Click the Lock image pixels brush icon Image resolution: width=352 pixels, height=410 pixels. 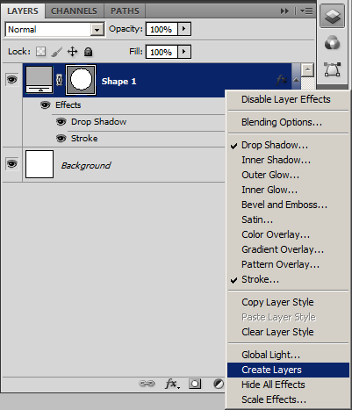[56, 52]
